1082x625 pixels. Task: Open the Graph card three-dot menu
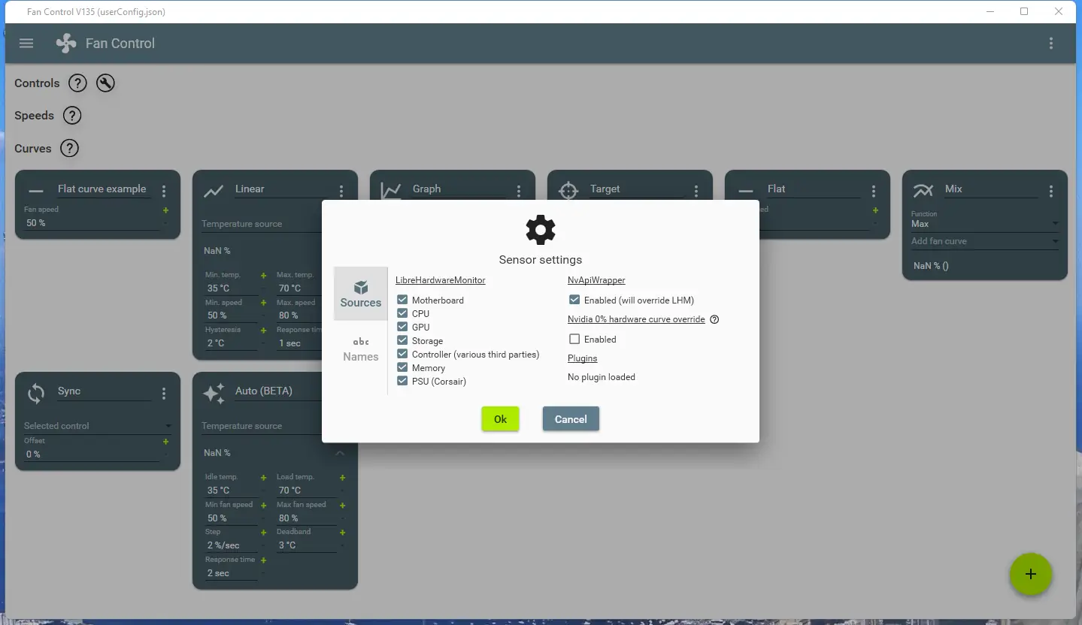(x=519, y=192)
